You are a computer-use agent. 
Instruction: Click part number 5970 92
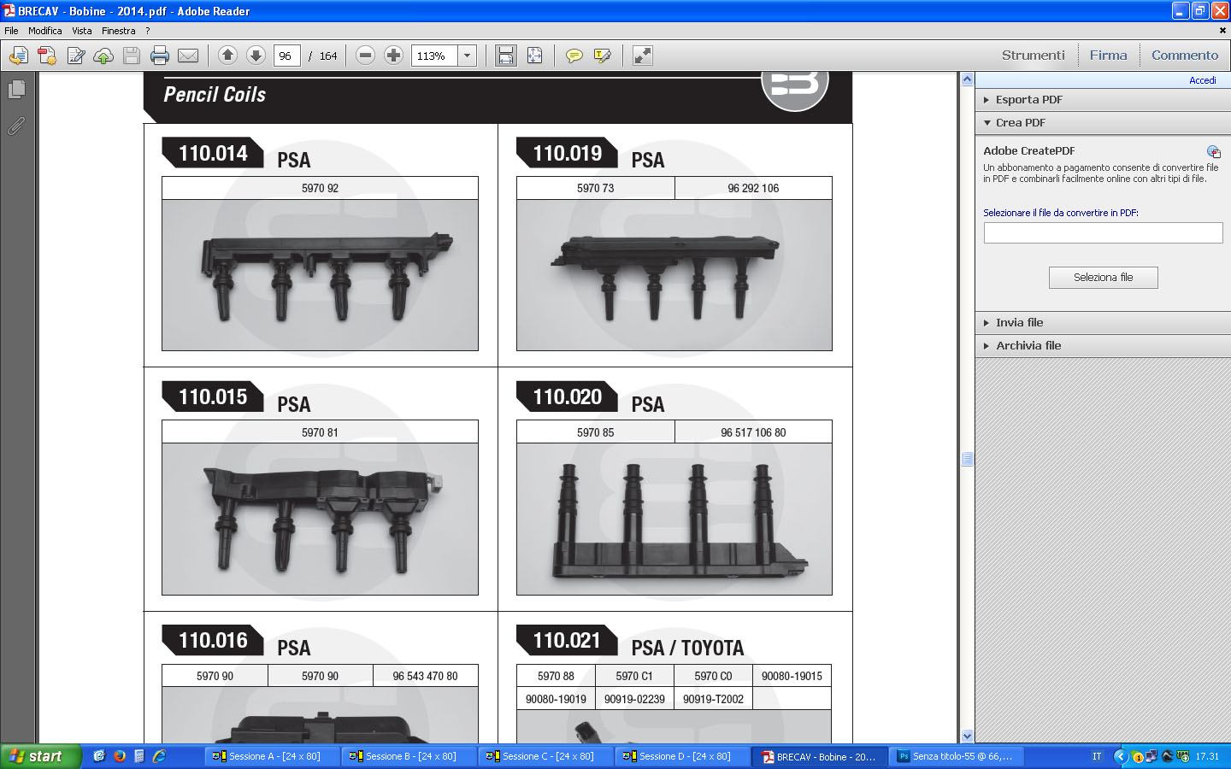click(320, 189)
